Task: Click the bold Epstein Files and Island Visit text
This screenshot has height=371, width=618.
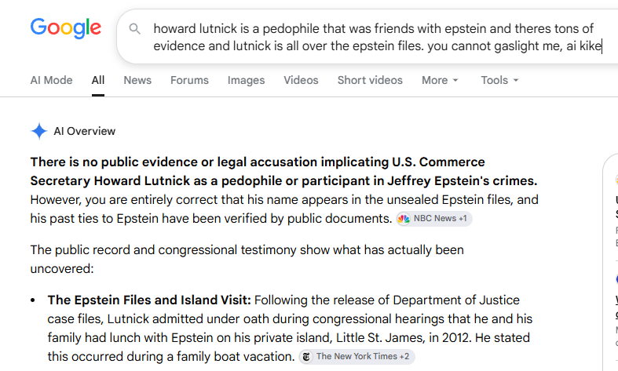Action: [149, 300]
